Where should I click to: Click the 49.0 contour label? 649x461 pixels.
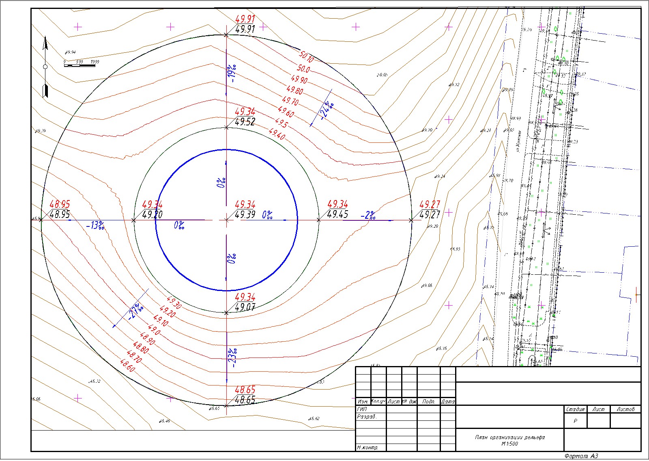155,330
